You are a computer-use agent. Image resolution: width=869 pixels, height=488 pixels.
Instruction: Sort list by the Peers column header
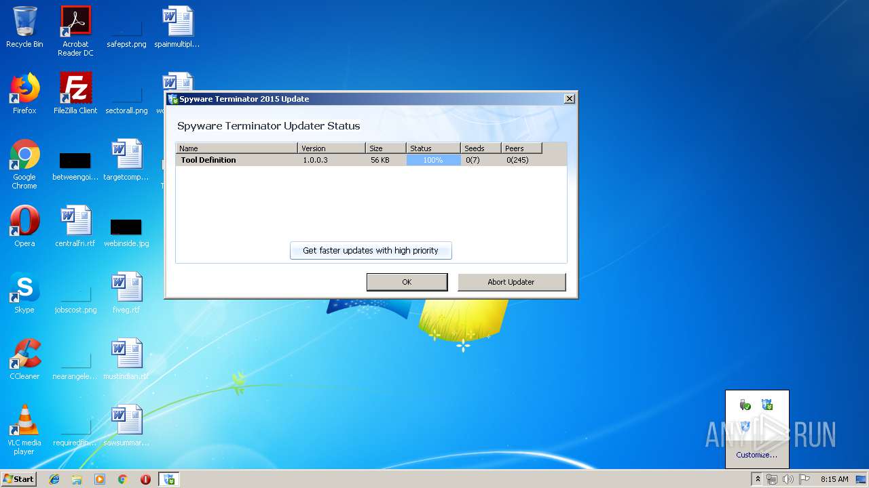click(521, 148)
